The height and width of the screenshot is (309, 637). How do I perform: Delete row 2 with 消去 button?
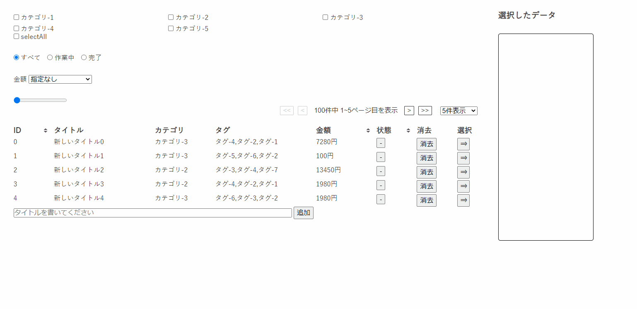[x=427, y=172]
